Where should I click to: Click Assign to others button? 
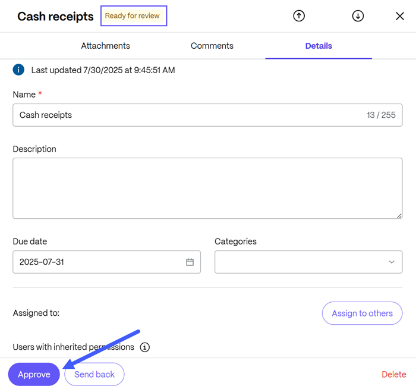(x=362, y=313)
